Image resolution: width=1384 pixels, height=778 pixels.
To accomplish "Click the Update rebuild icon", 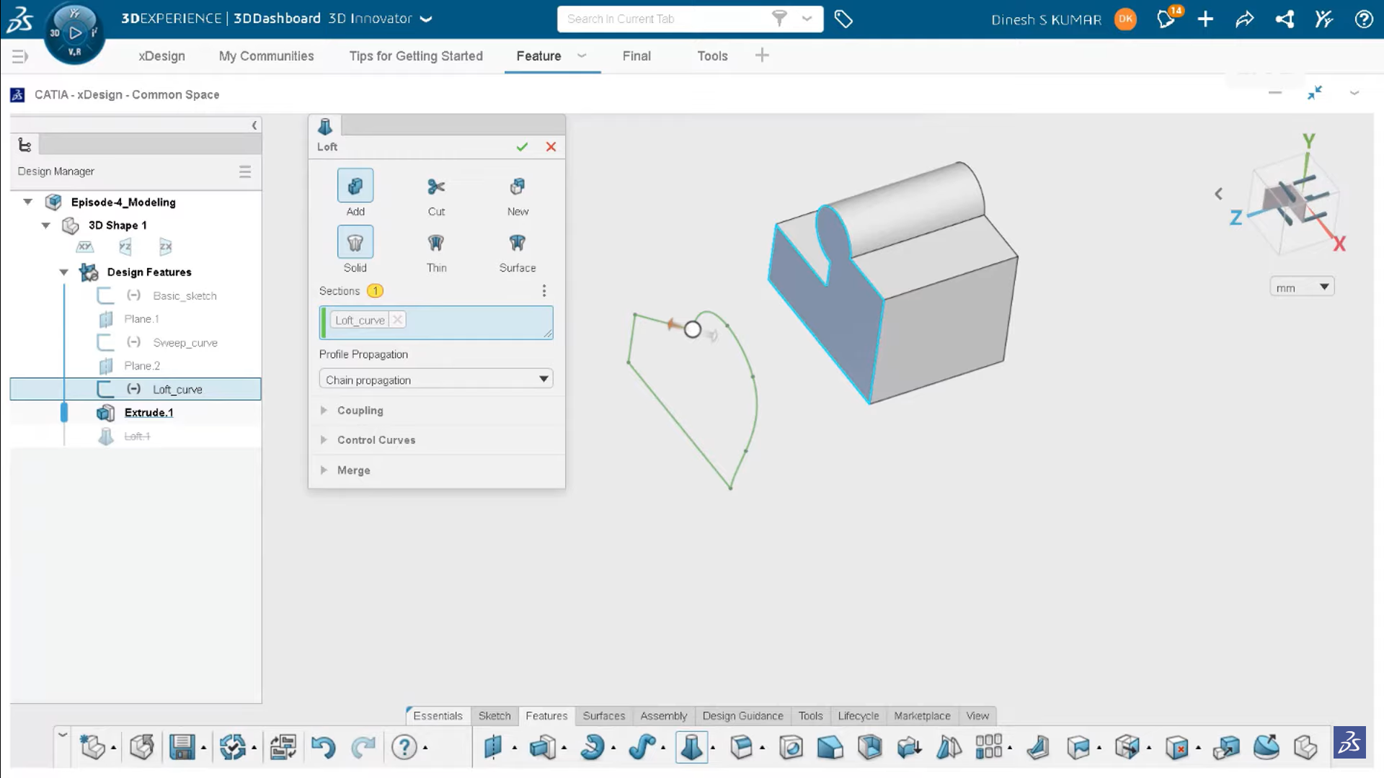I will [x=233, y=747].
